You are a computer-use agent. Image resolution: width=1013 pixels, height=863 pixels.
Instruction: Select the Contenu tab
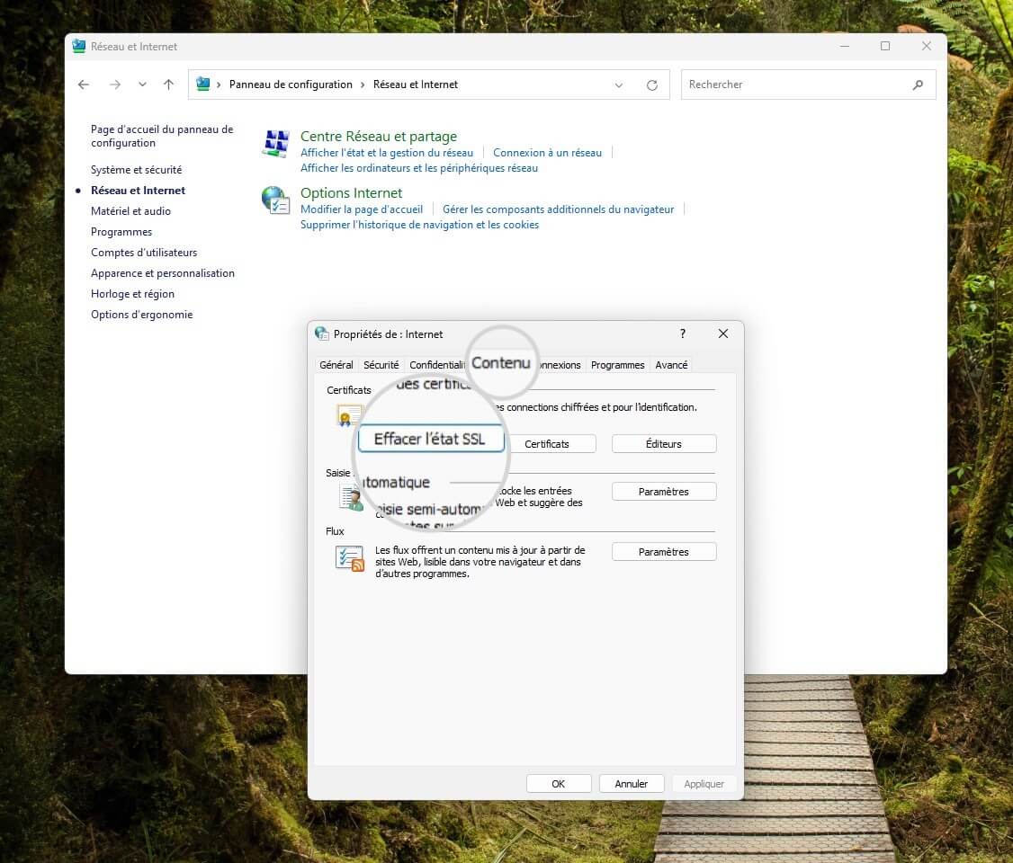(501, 363)
